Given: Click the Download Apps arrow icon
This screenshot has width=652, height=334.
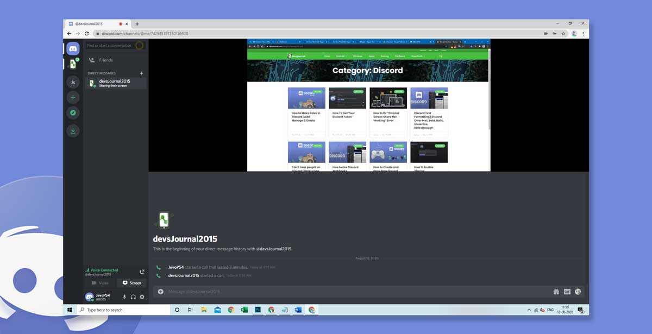Looking at the screenshot, I should click(73, 130).
